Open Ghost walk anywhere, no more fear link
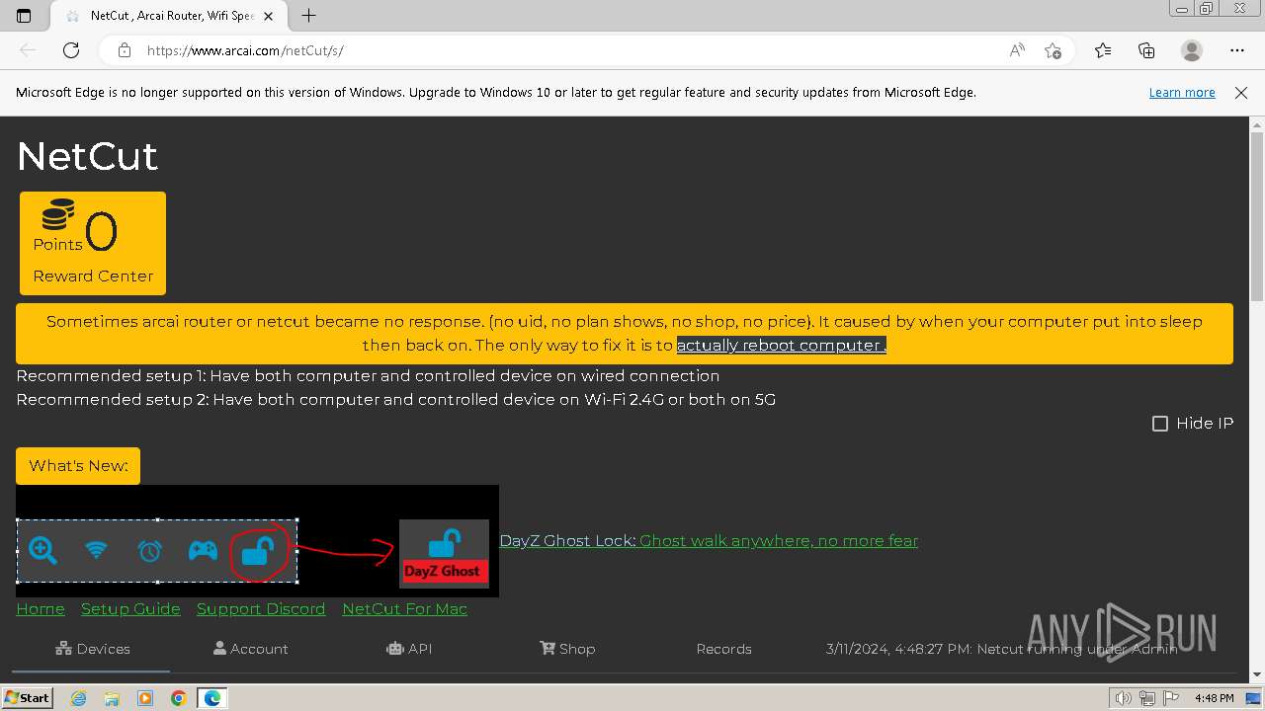 click(779, 541)
